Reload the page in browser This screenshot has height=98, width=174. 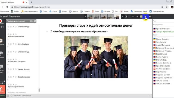click(x=7, y=7)
